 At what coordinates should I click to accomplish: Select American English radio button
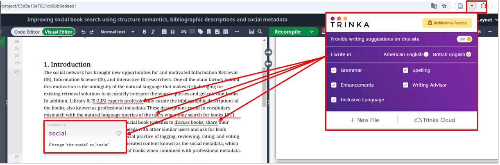tap(426, 54)
